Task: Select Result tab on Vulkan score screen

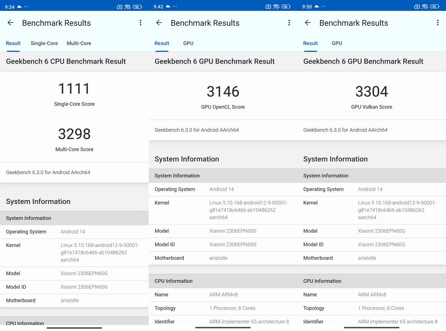Action: (x=310, y=43)
